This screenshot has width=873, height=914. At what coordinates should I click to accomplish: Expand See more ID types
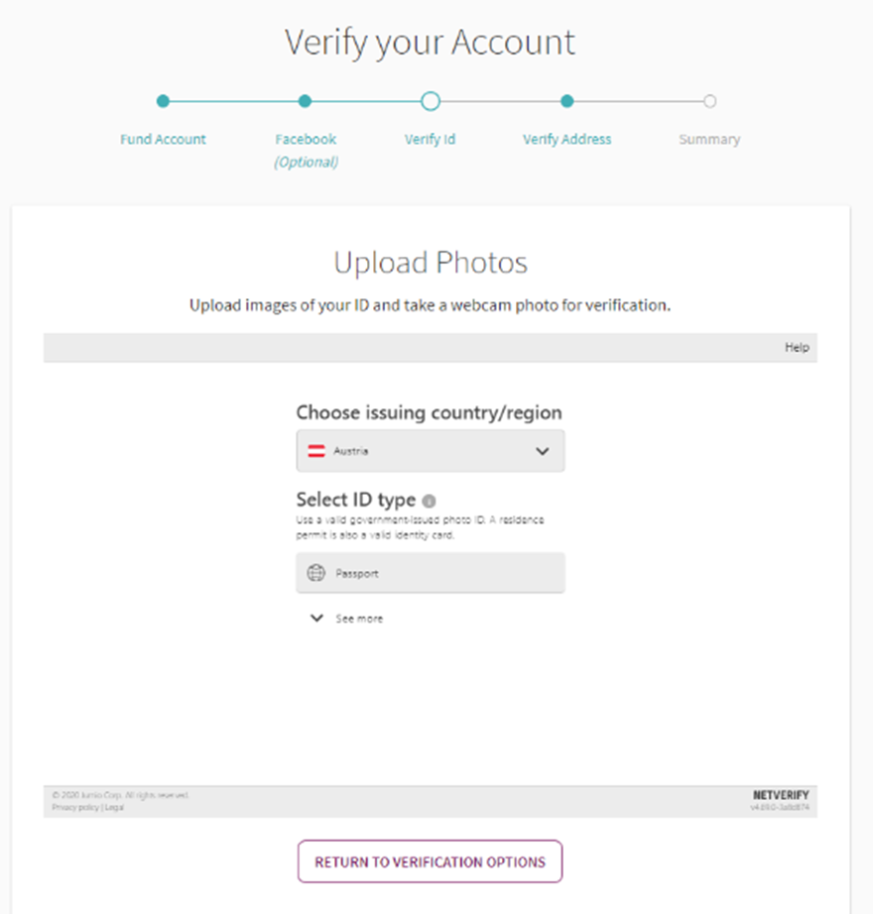[x=347, y=619]
